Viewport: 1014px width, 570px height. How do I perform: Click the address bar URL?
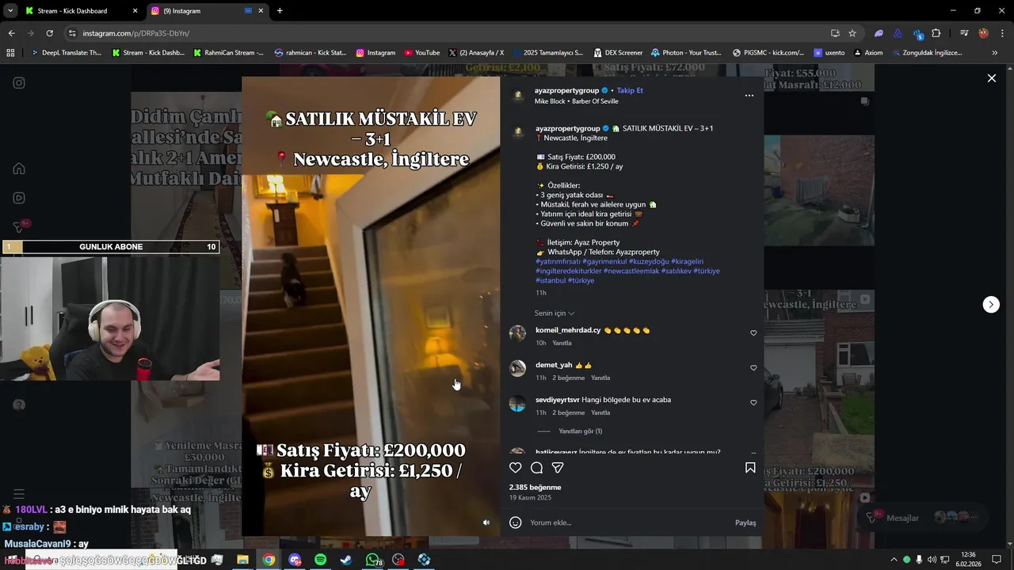[136, 33]
